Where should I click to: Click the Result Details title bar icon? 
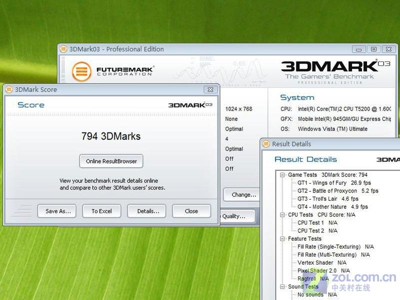coord(266,144)
